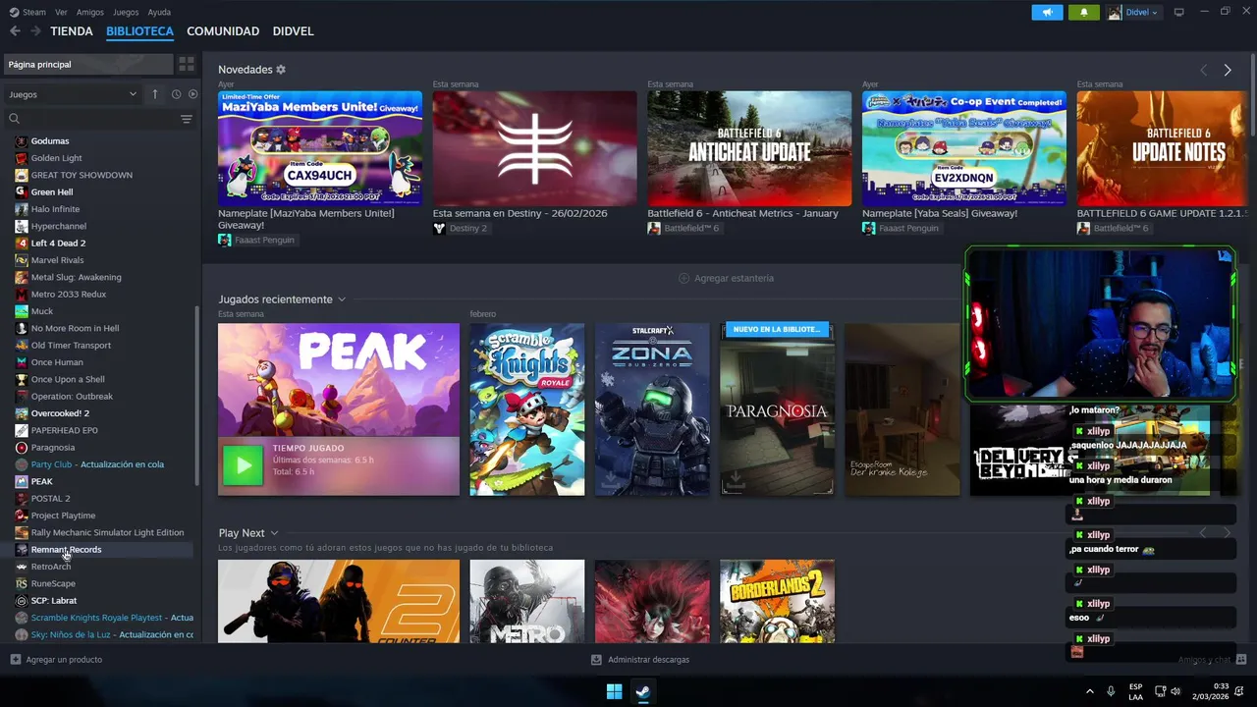This screenshot has width=1257, height=707.
Task: Click the ESP LAA language indicator
Action: [1135, 691]
